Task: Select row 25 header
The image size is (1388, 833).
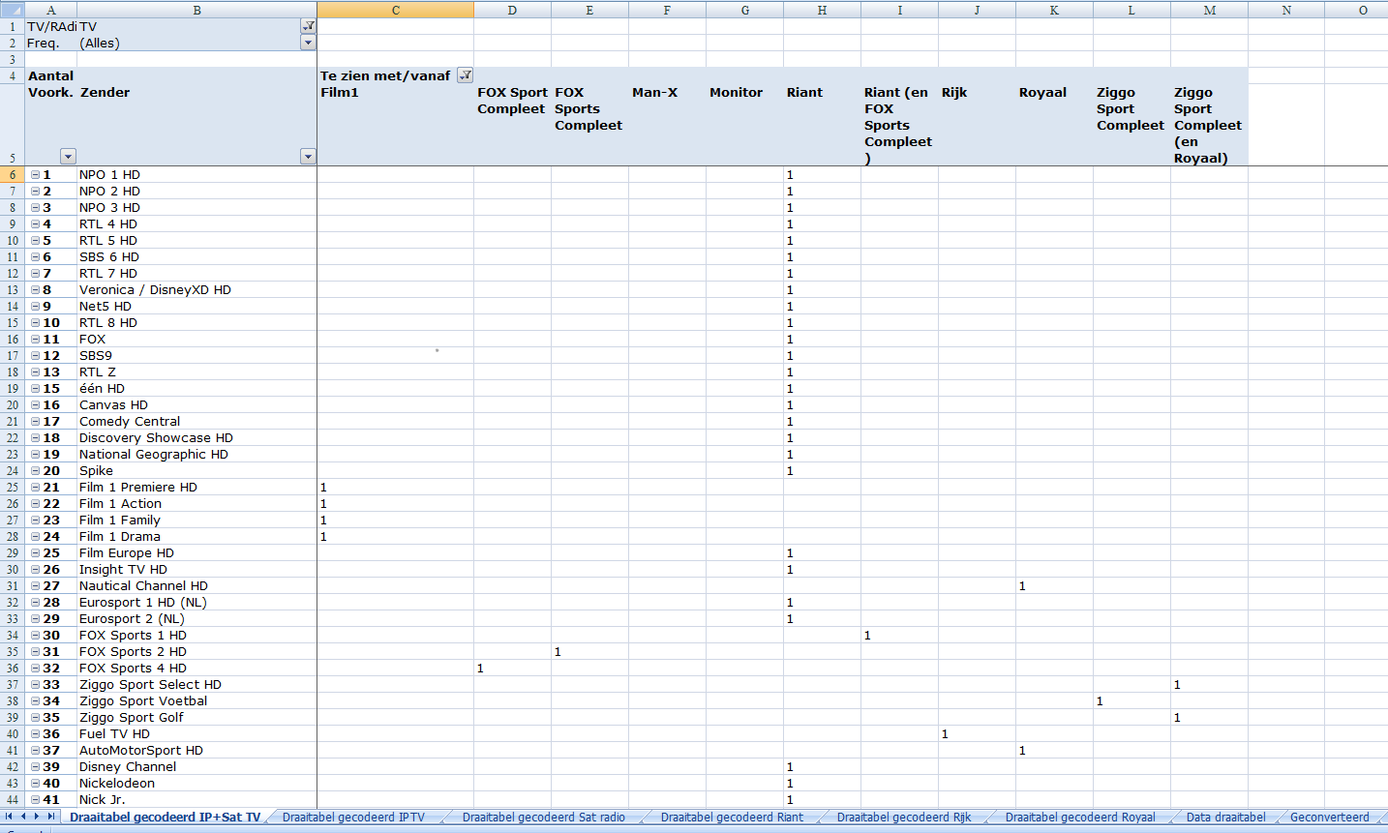Action: 13,488
